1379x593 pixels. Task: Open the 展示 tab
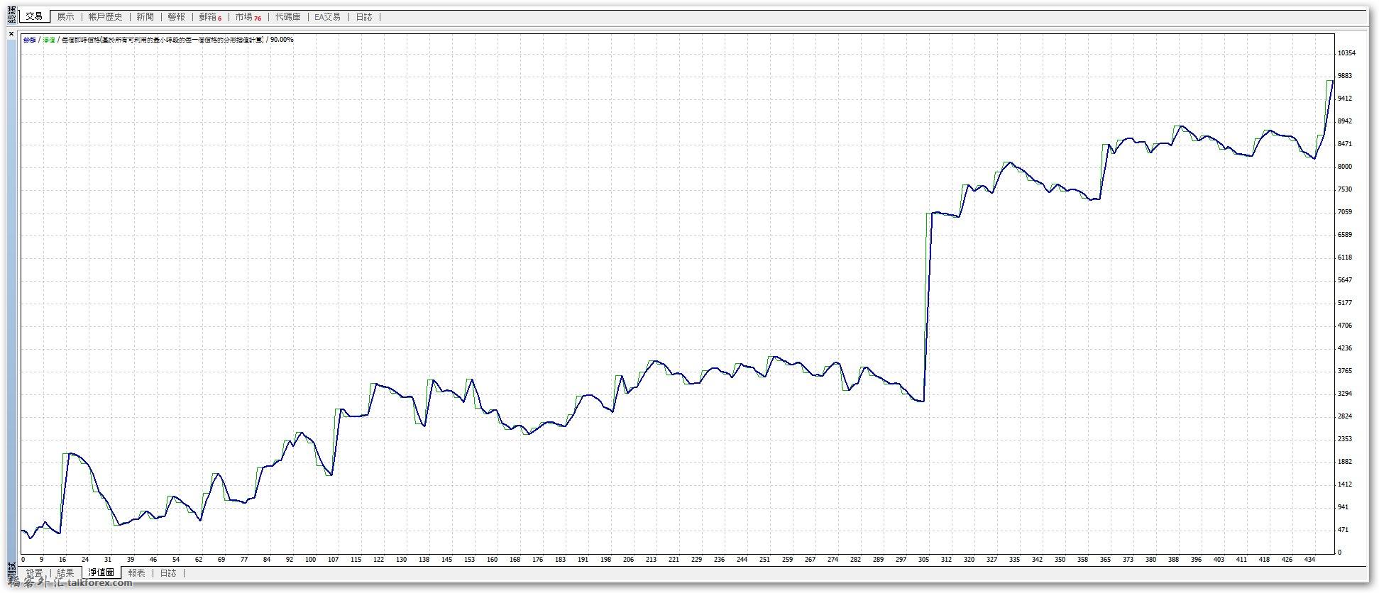point(65,16)
